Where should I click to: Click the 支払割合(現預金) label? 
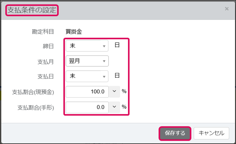[33, 92]
